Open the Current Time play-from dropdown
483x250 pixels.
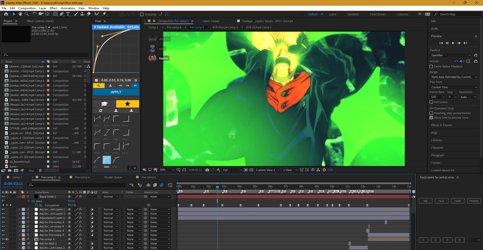click(454, 87)
